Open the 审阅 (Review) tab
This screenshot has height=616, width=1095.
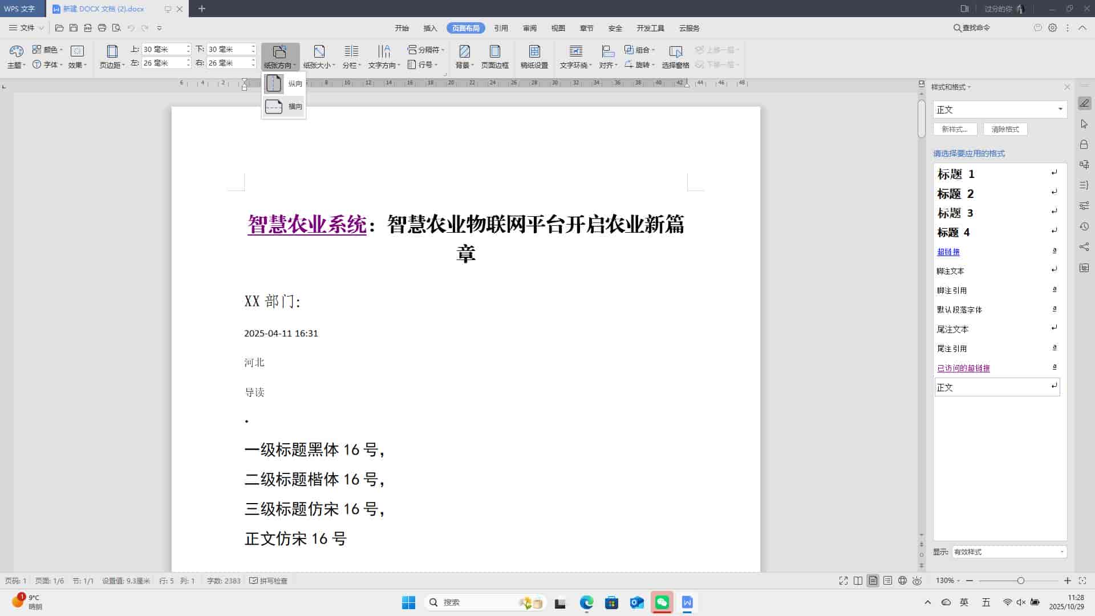(529, 28)
